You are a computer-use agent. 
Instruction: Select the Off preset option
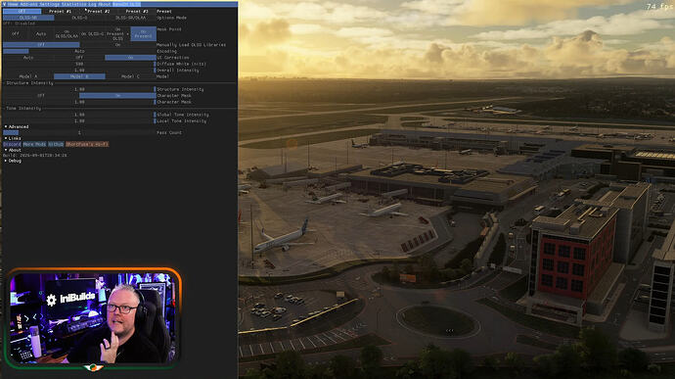22,11
